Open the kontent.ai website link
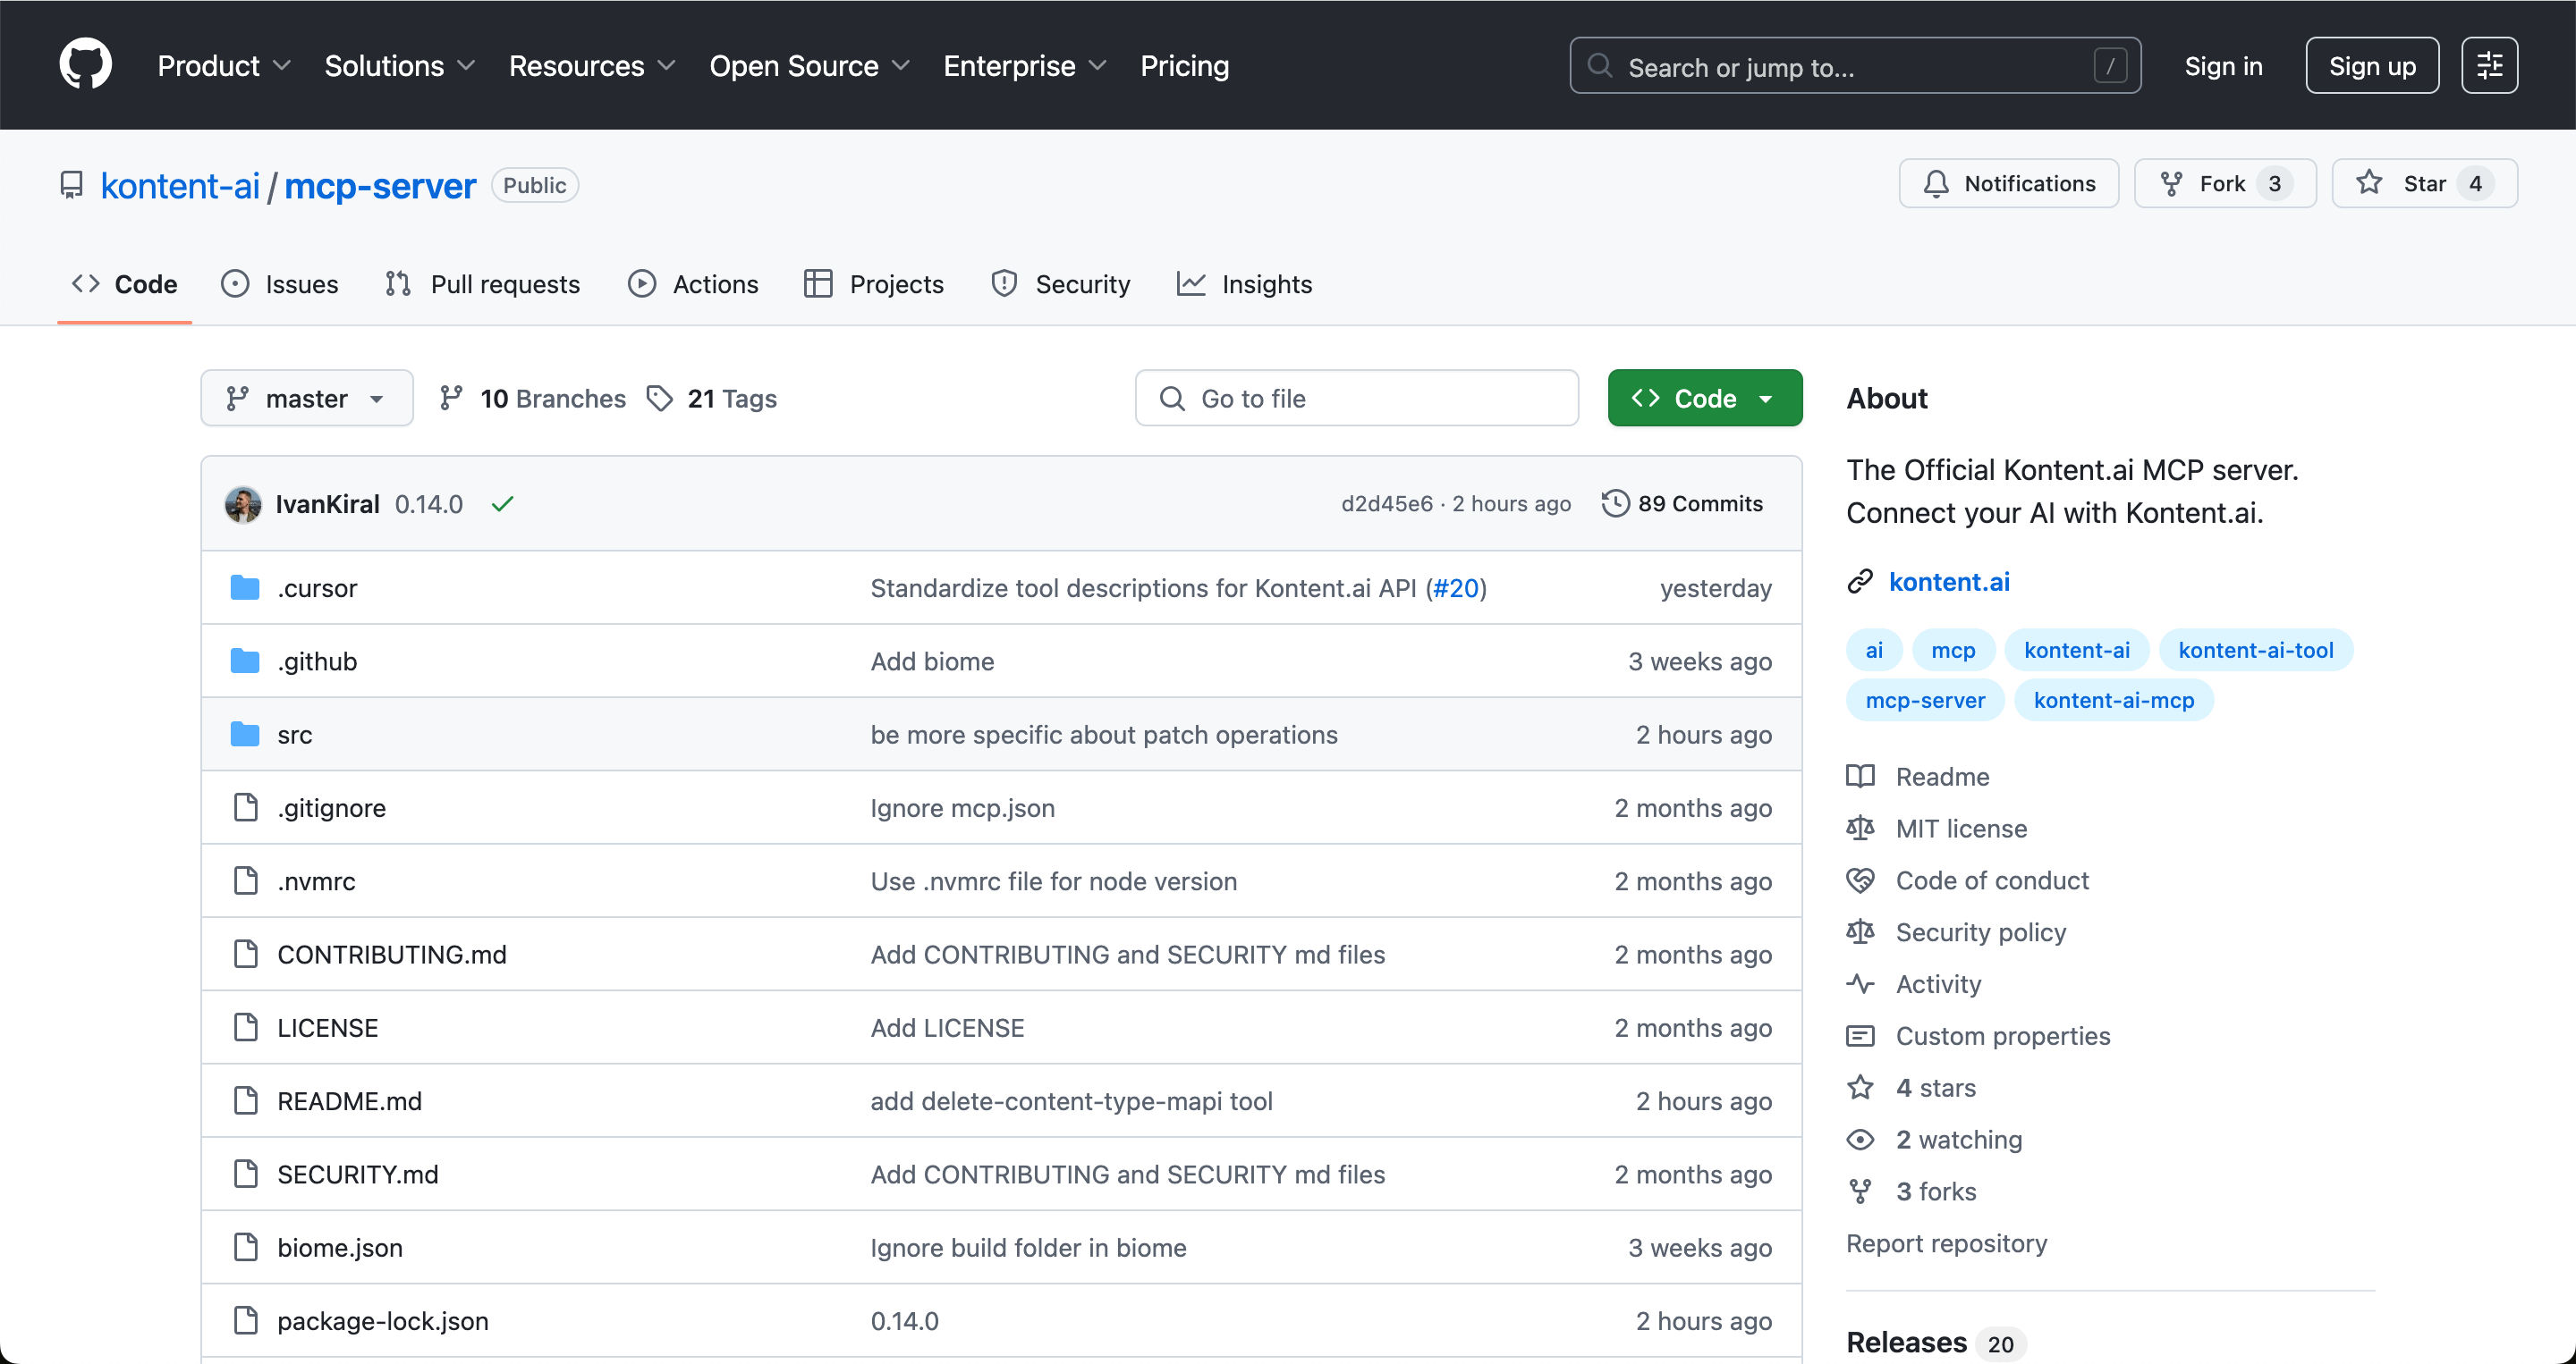Screen dimensions: 2576x1364 tap(1949, 582)
